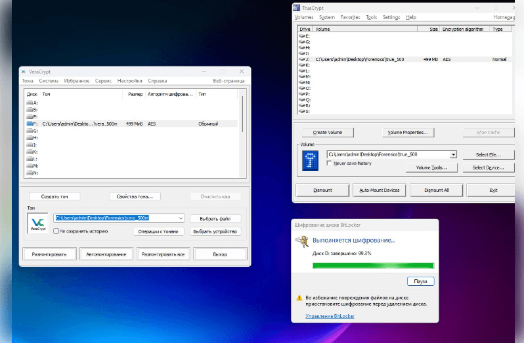The height and width of the screenshot is (343, 524).
Task: Click the TrueCrypt title bar icon
Action: pos(296,8)
